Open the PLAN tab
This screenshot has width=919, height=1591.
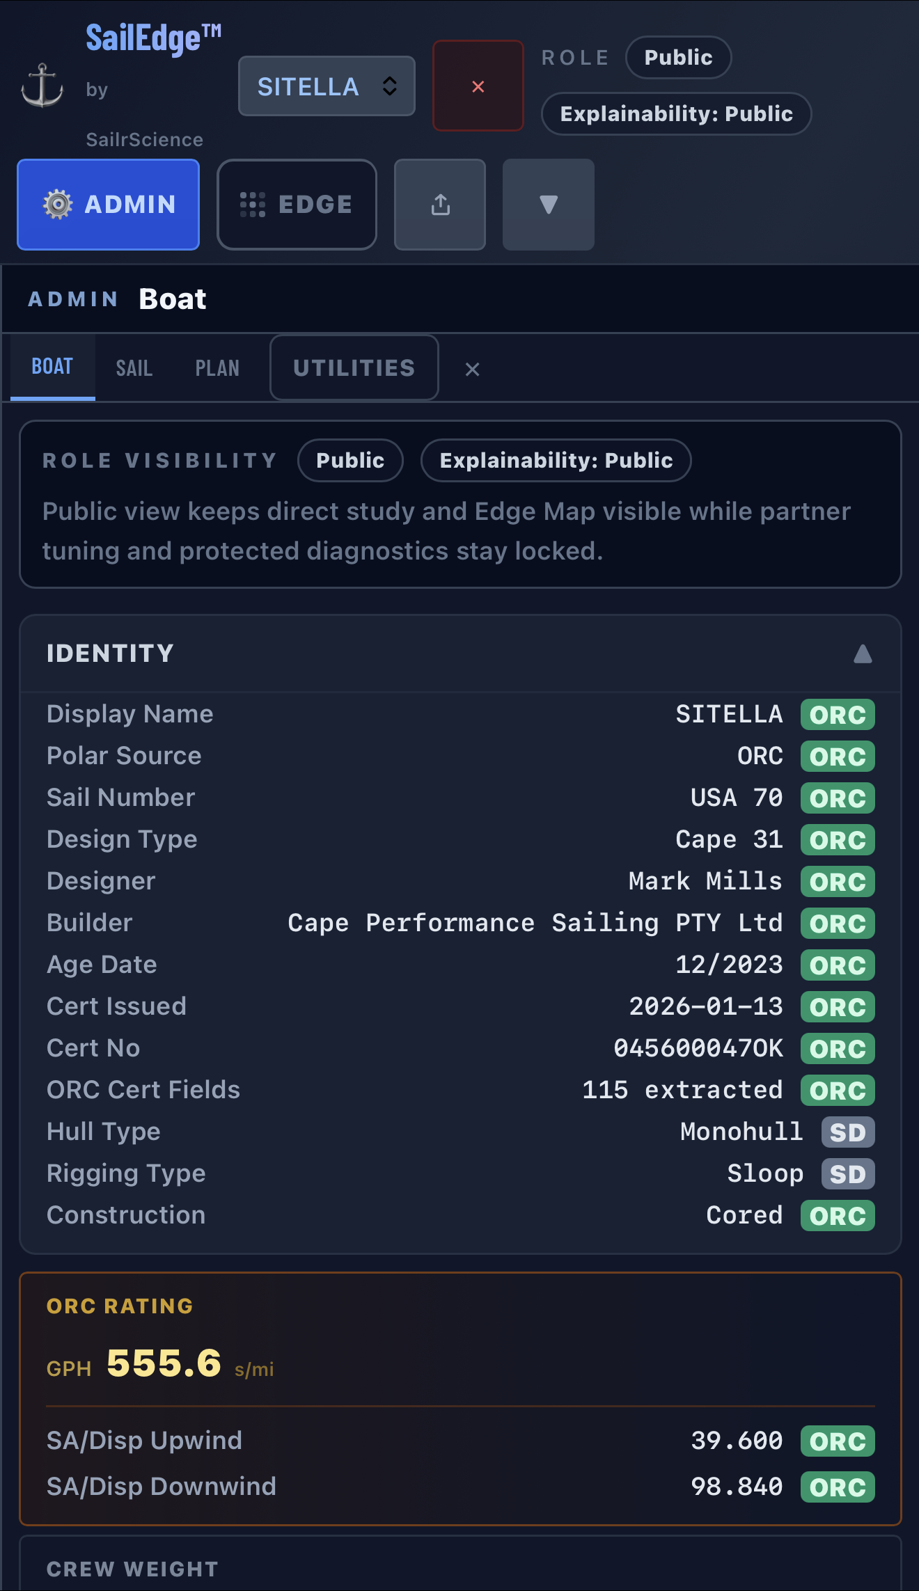217,368
